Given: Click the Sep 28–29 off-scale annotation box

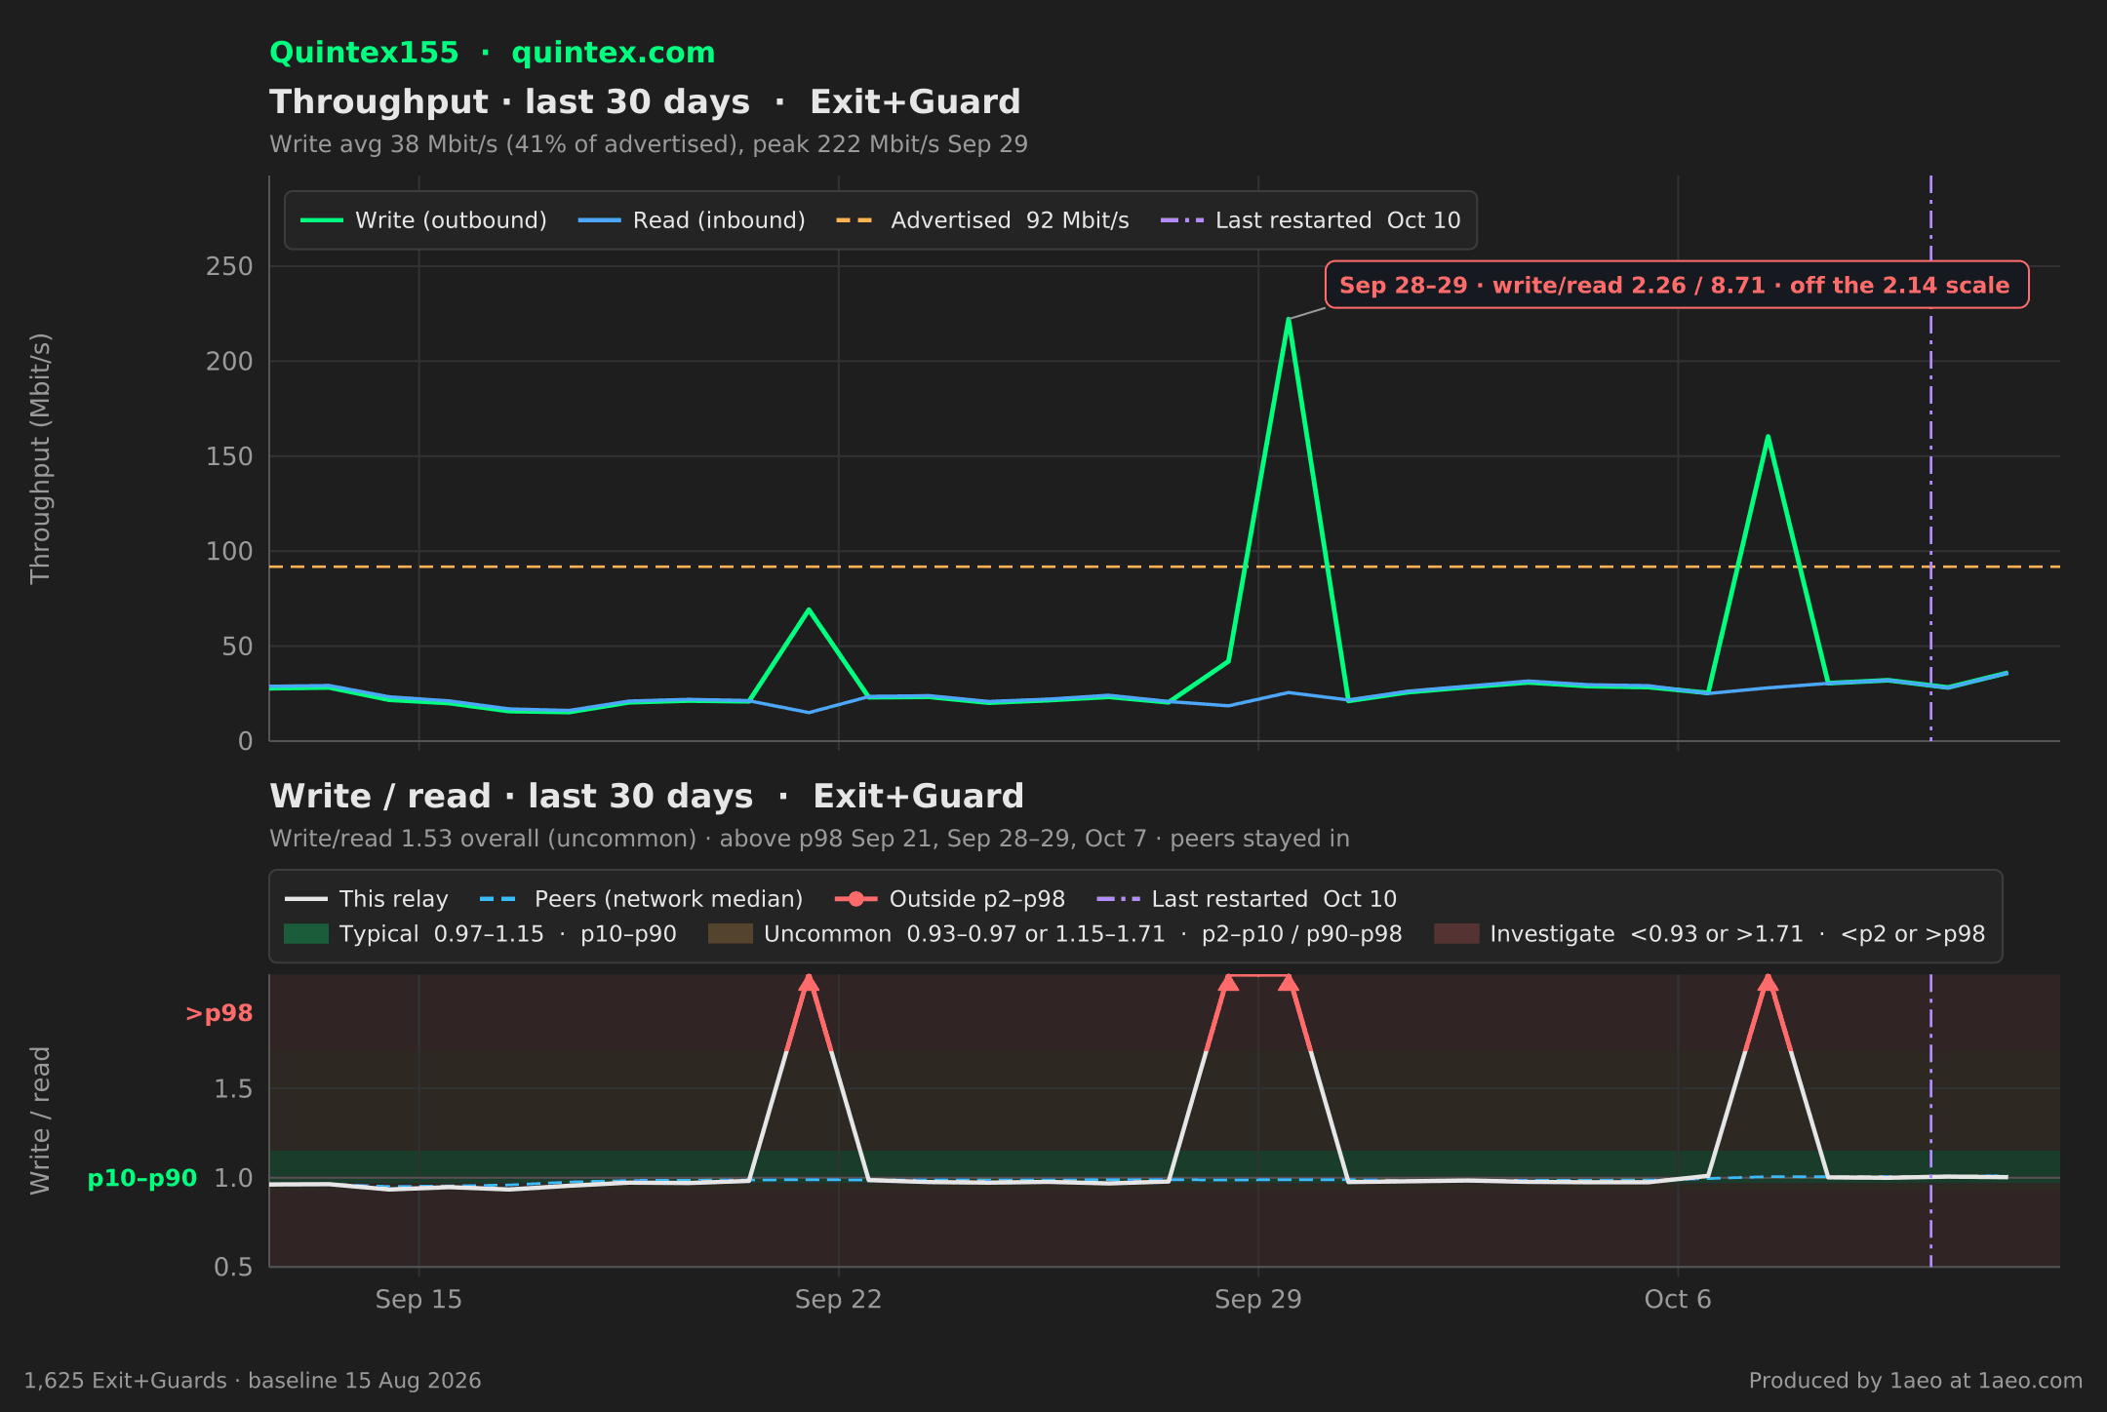Looking at the screenshot, I should (1676, 285).
